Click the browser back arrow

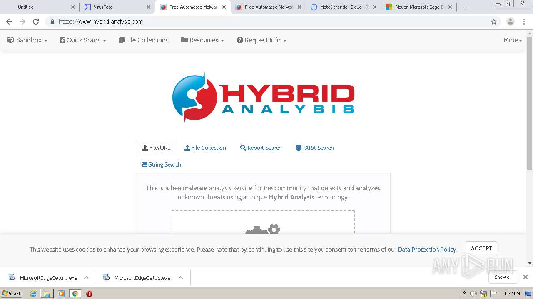9,22
